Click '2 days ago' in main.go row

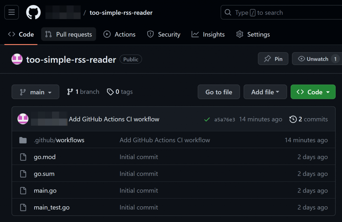click(x=313, y=190)
